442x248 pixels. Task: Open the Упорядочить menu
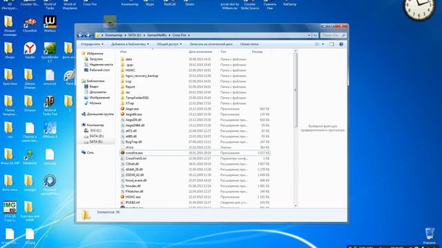click(92, 44)
